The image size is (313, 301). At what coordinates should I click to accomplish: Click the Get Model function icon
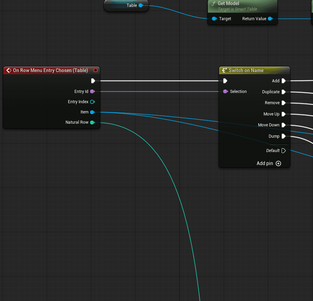(213, 4)
